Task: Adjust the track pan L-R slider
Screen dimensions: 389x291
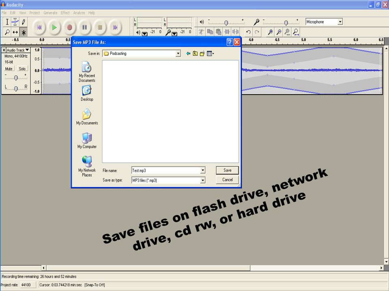Action: coord(16,88)
